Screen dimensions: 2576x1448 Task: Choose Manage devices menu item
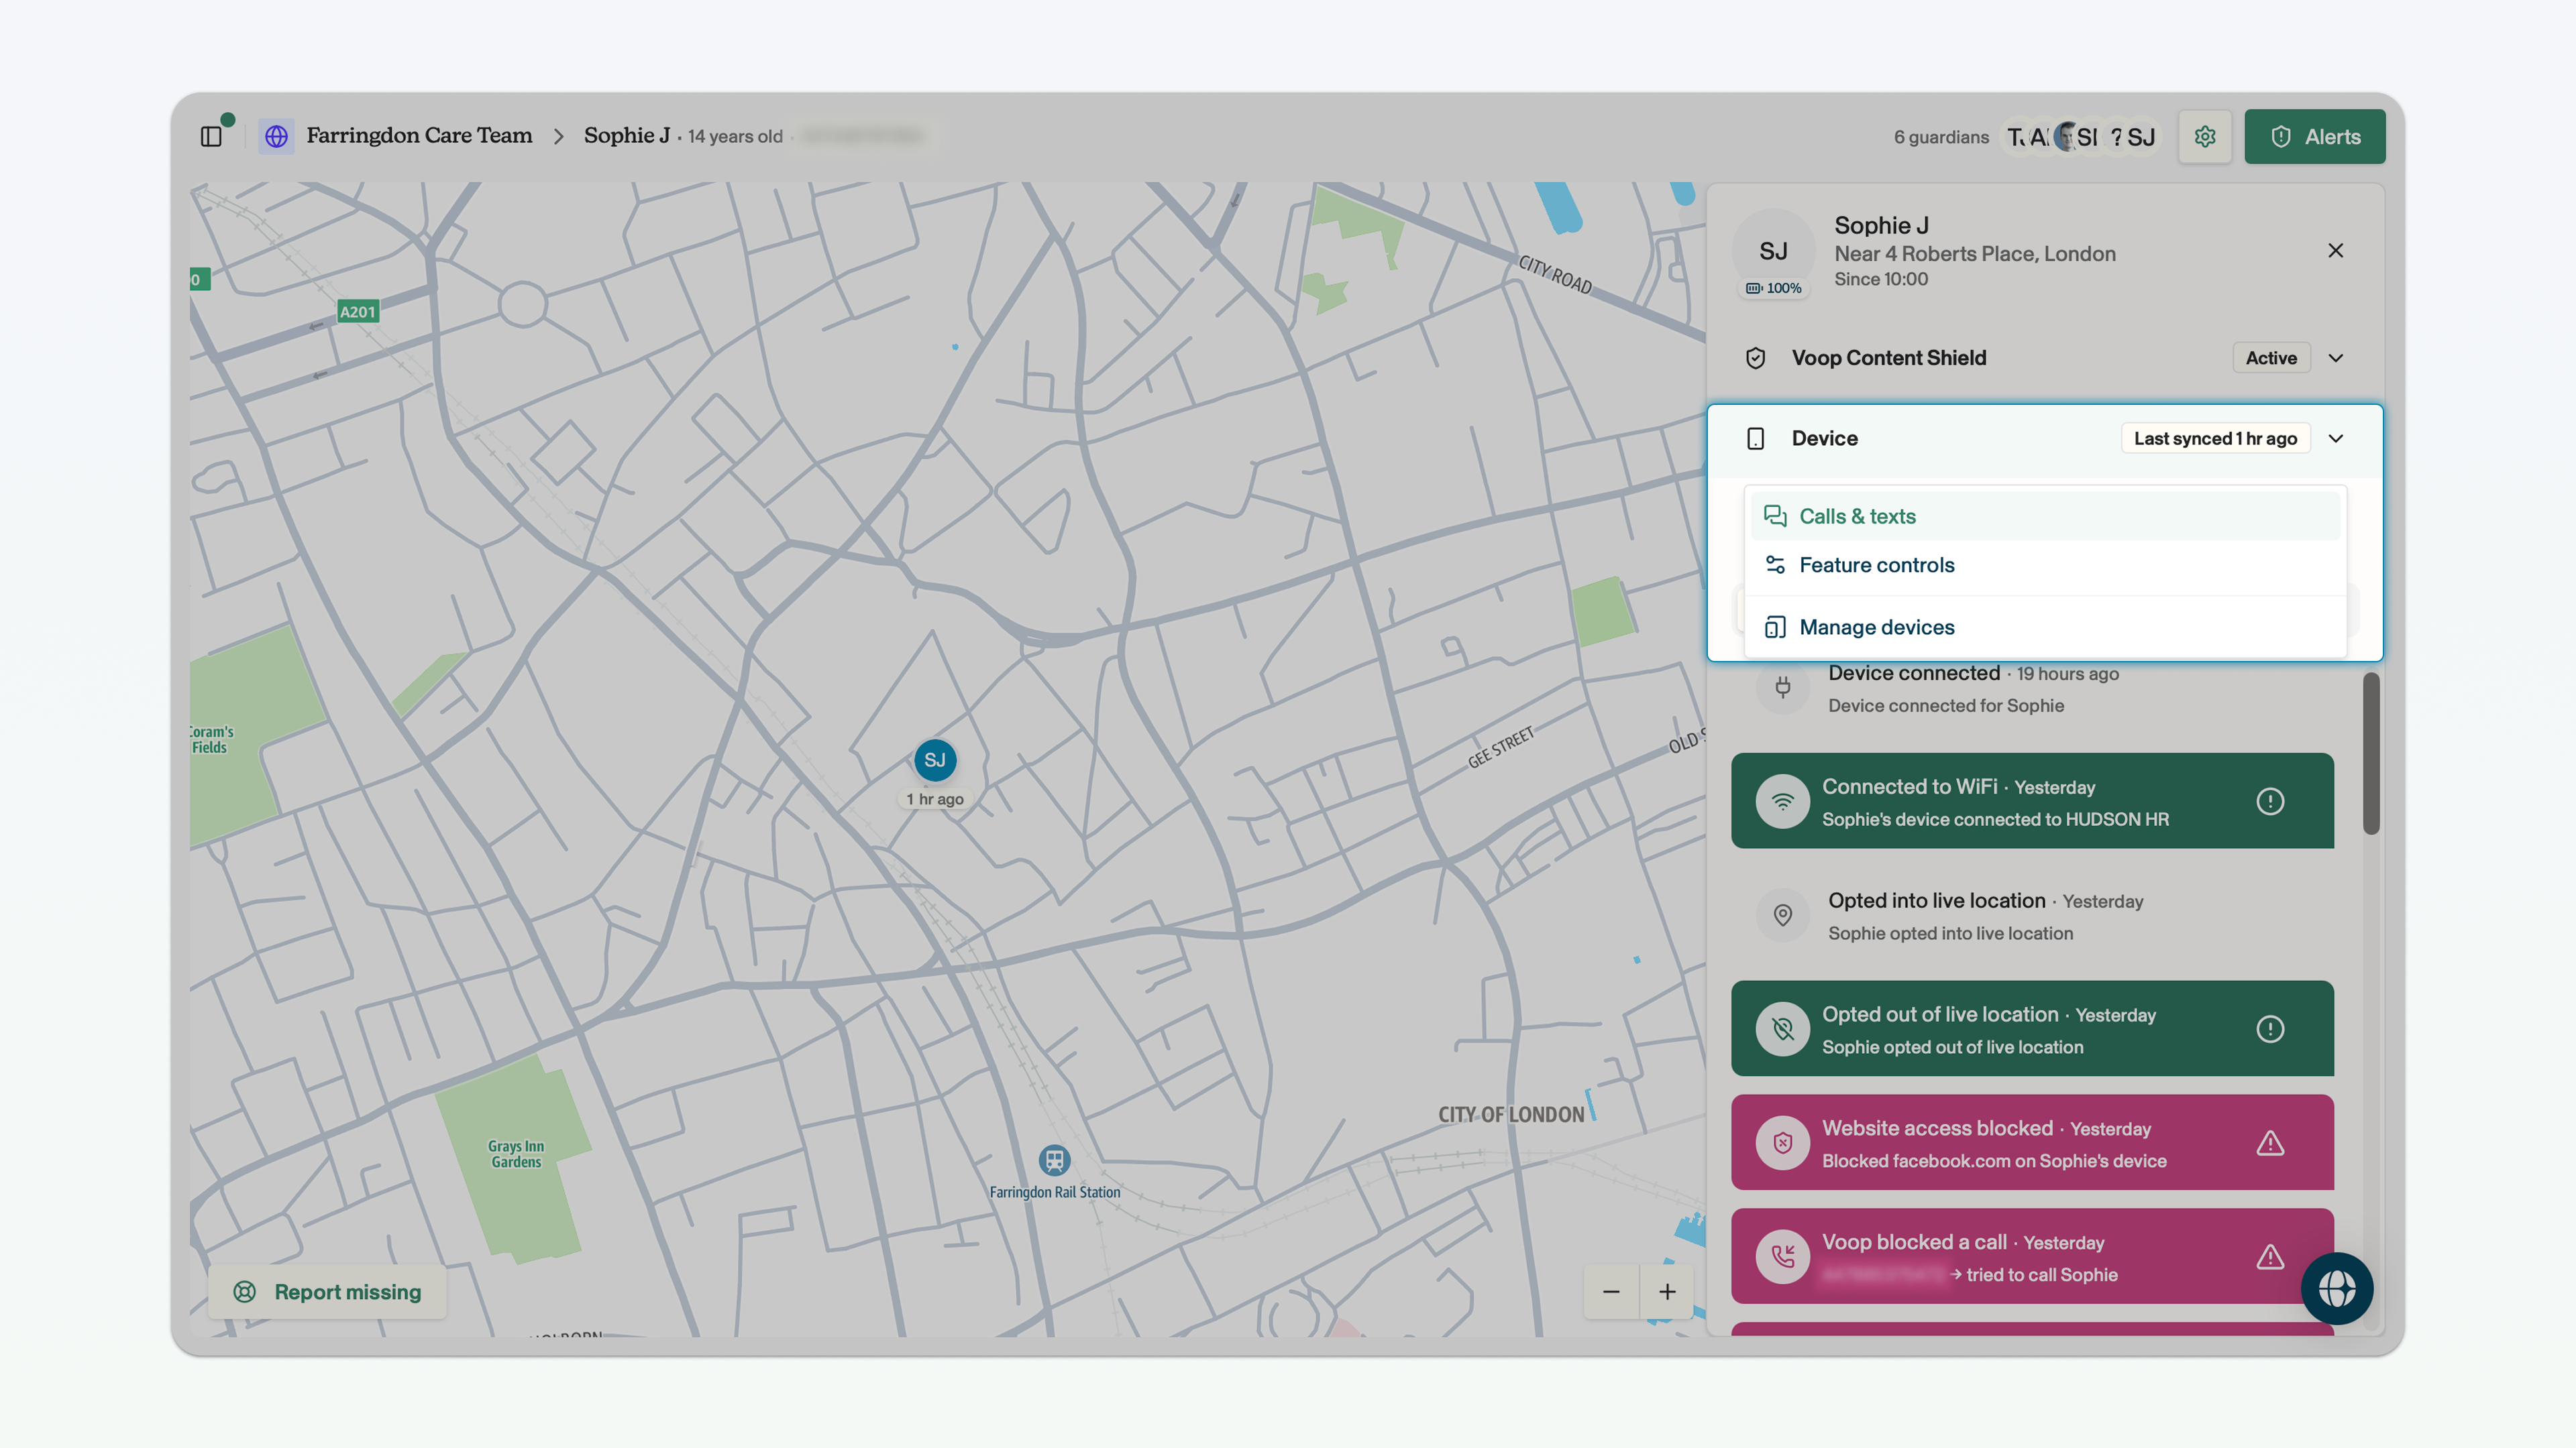pyautogui.click(x=2045, y=627)
